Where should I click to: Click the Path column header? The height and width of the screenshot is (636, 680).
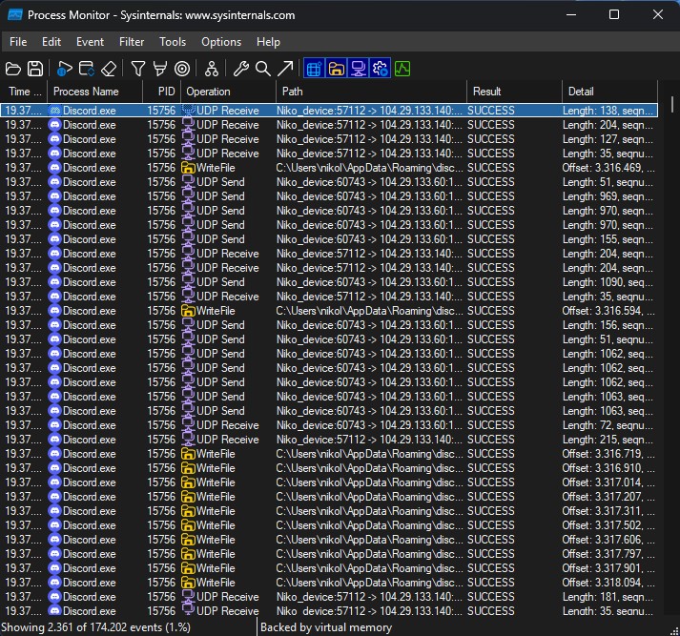click(372, 92)
